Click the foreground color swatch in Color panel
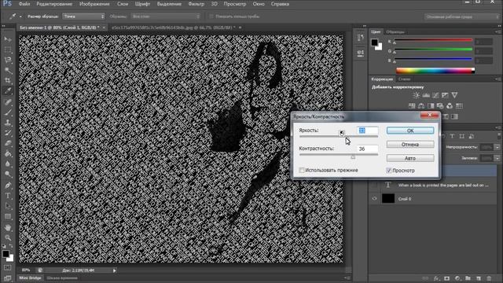This screenshot has height=283, width=503. point(374,42)
